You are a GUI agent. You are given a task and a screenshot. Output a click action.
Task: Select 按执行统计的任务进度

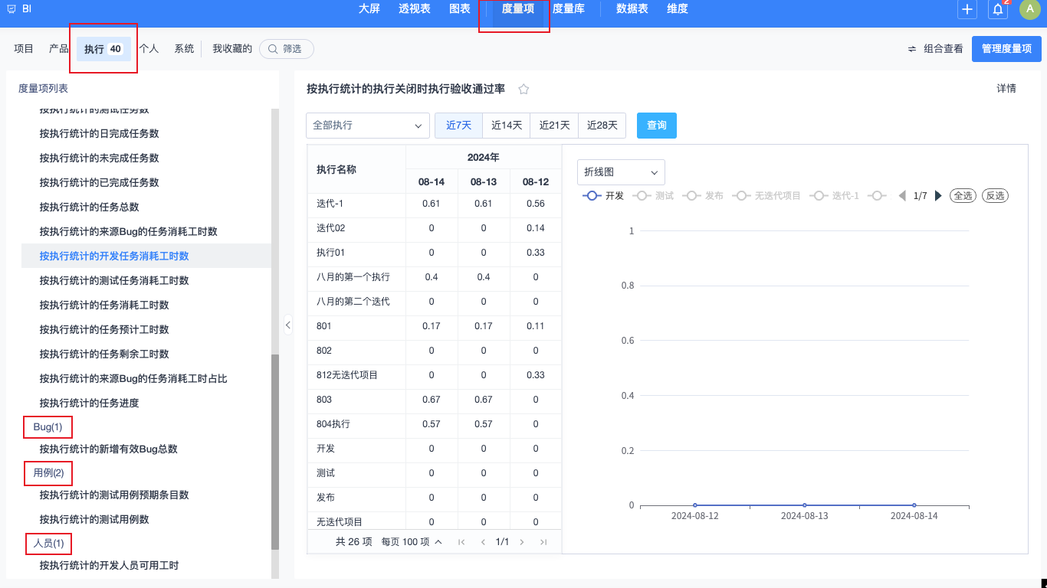pyautogui.click(x=90, y=403)
